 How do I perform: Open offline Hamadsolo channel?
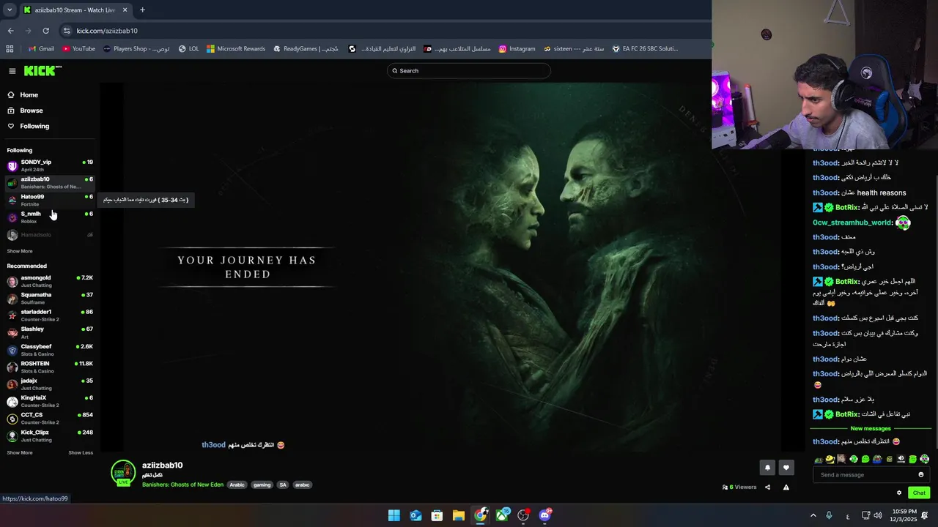(x=50, y=235)
